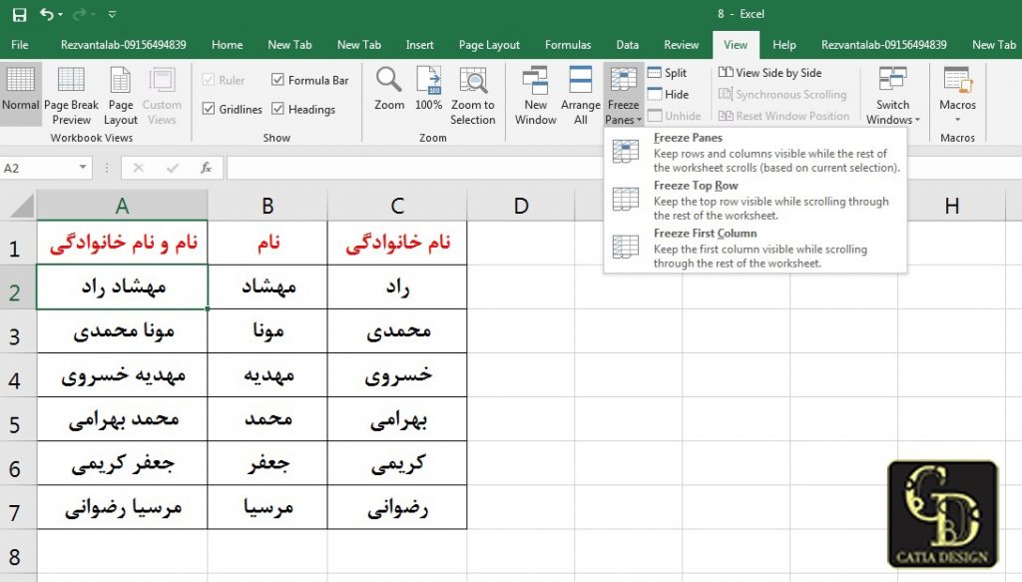Click the formula Cancel X icon

[138, 168]
